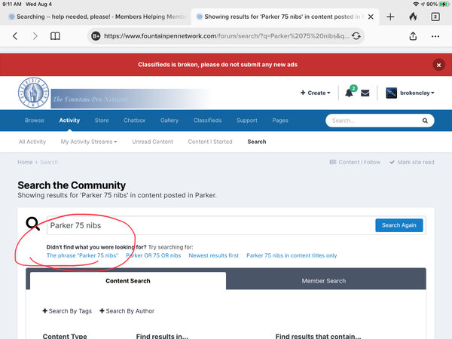This screenshot has height=339, width=452.
Task: Open the browser three-dot menu
Action: coord(435,36)
